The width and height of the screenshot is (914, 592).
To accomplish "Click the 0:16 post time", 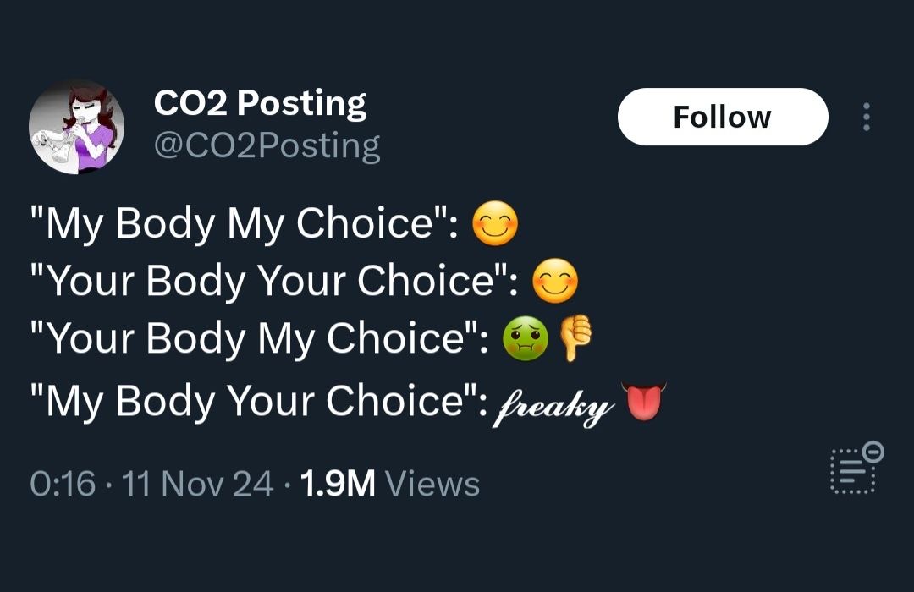I will [x=63, y=484].
